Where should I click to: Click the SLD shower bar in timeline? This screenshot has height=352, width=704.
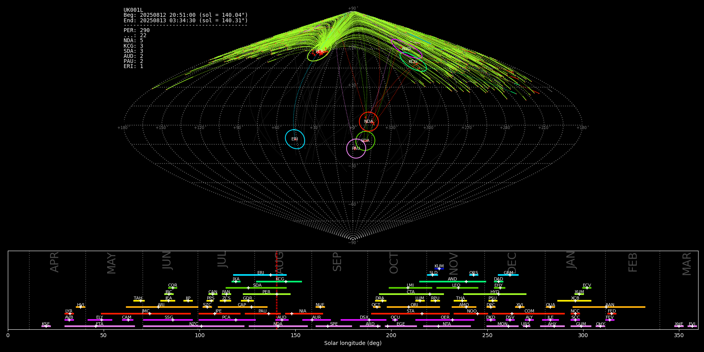(x=433, y=275)
